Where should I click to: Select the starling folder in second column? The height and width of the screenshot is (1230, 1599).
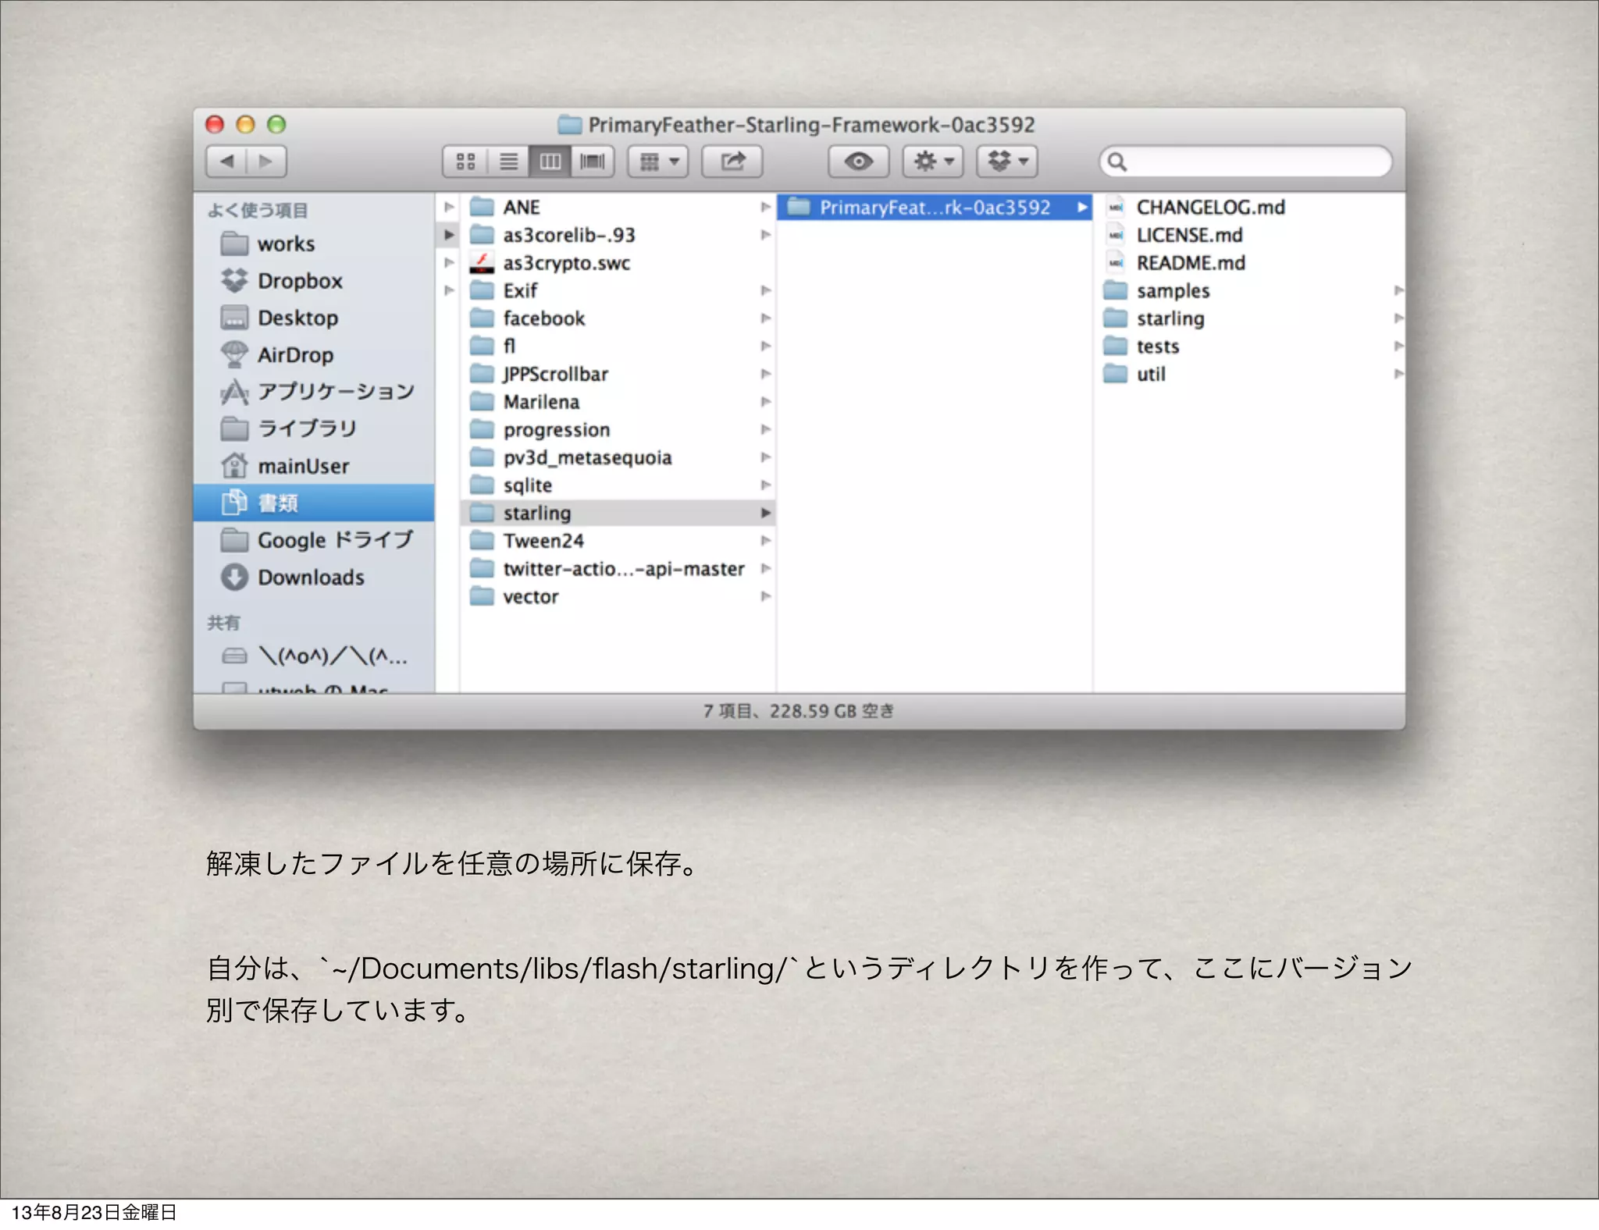tap(617, 513)
